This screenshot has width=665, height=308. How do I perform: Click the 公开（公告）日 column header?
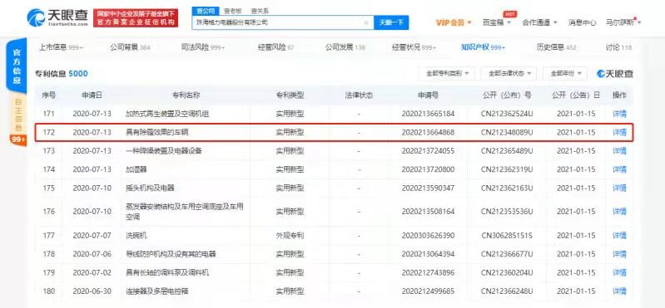coord(576,95)
